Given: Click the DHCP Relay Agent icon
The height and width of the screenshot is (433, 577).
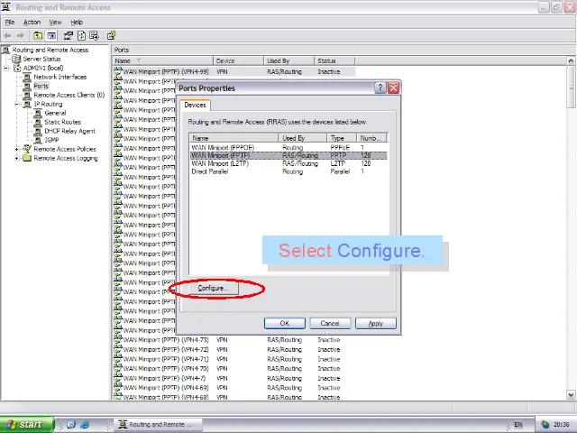Looking at the screenshot, I should [x=38, y=131].
